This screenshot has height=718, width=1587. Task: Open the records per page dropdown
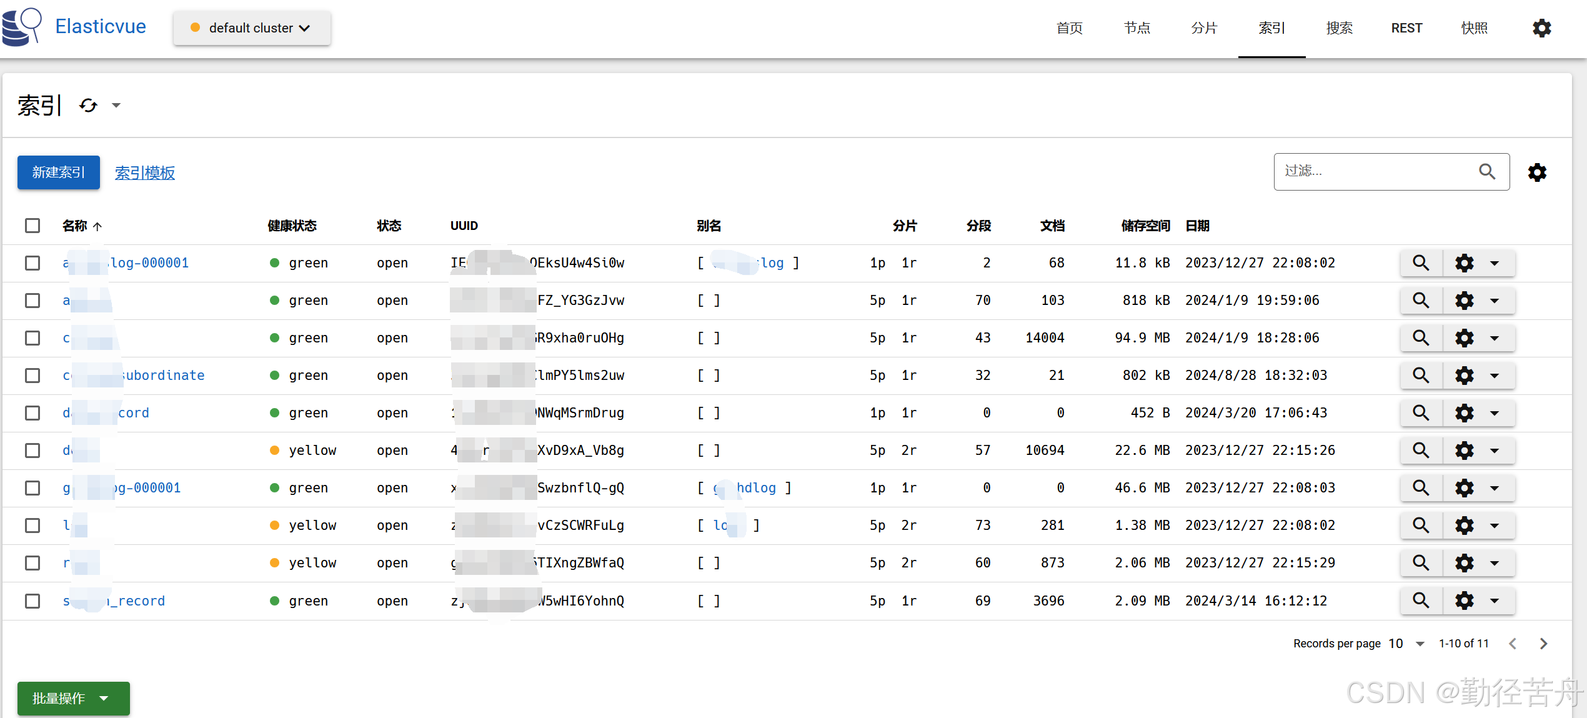point(1420,644)
